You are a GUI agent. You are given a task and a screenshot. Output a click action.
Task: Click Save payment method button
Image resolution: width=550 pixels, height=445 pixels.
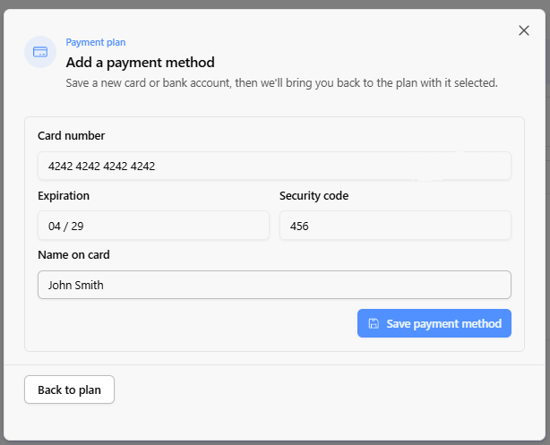[x=434, y=323]
